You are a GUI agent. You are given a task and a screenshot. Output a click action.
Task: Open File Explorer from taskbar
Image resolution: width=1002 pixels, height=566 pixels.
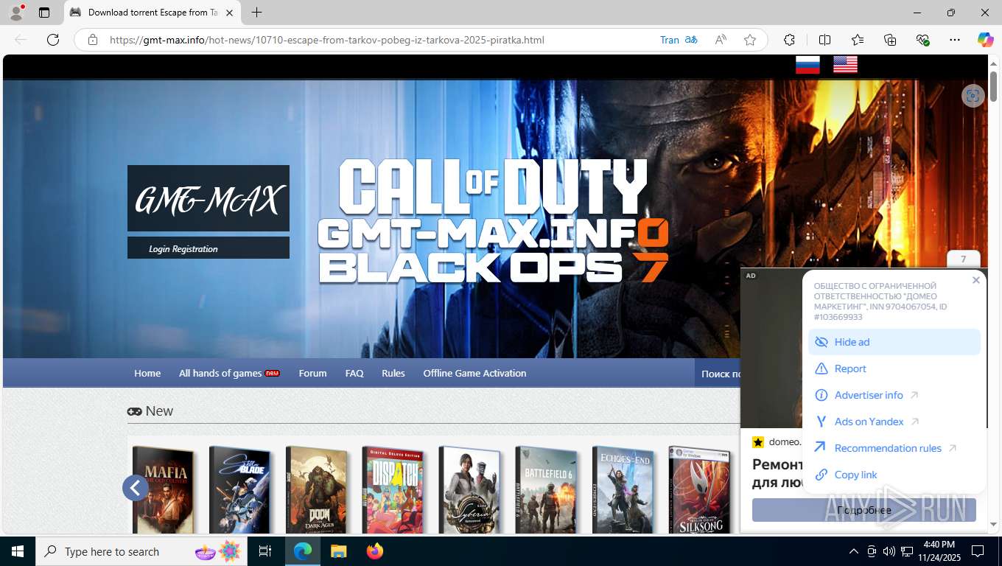[338, 551]
